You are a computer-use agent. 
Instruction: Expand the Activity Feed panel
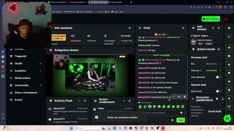[85, 101]
